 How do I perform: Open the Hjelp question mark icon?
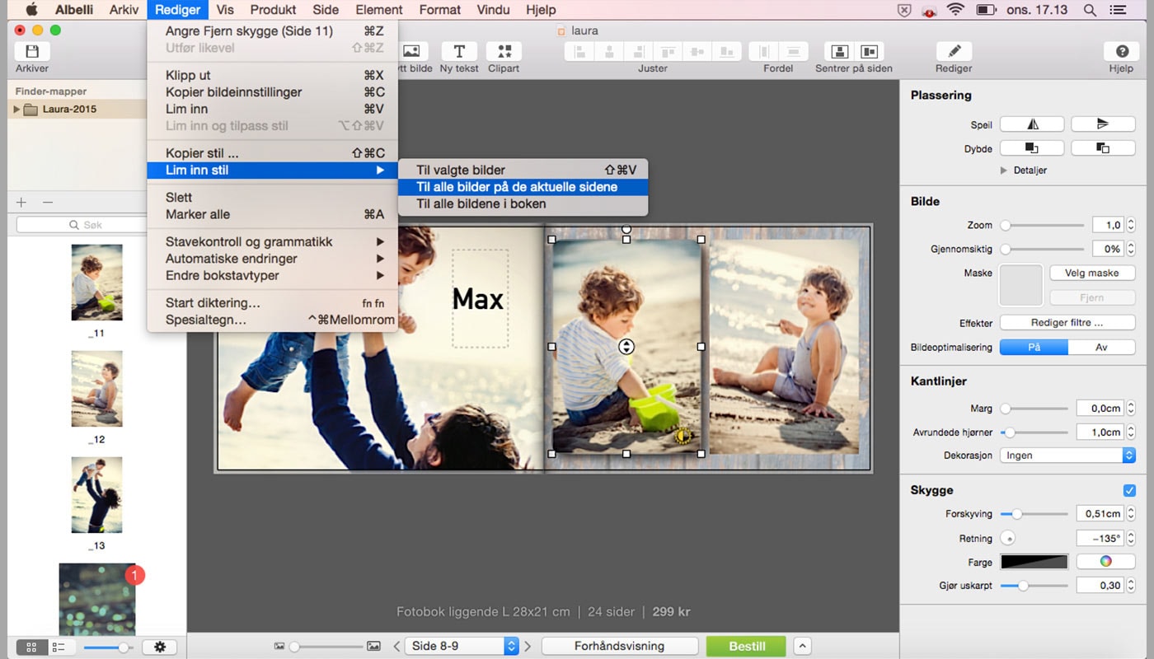(1121, 52)
